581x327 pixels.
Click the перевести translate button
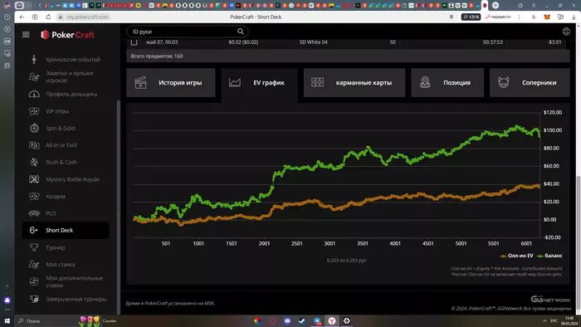coord(498,17)
